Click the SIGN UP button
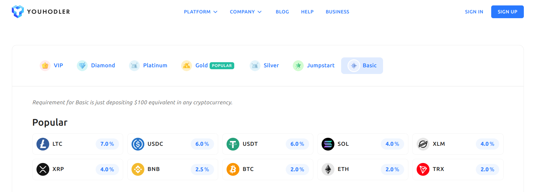This screenshot has width=536, height=192. tap(507, 11)
